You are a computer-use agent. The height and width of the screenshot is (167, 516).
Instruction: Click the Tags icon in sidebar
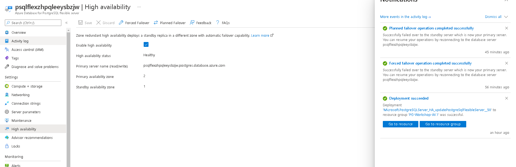pos(7,58)
